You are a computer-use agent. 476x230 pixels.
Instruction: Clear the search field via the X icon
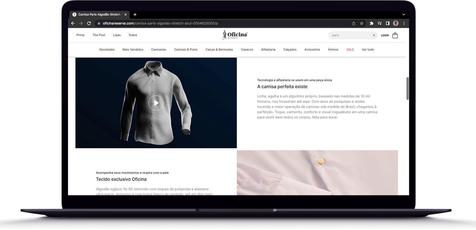point(374,35)
